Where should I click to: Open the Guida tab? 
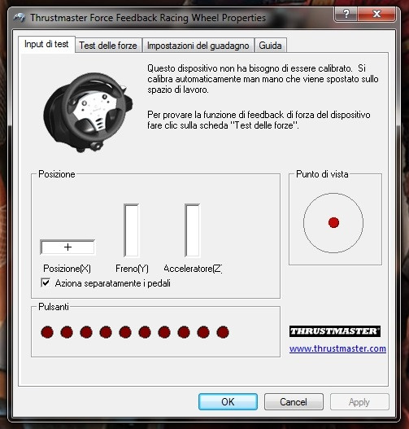[x=270, y=46]
